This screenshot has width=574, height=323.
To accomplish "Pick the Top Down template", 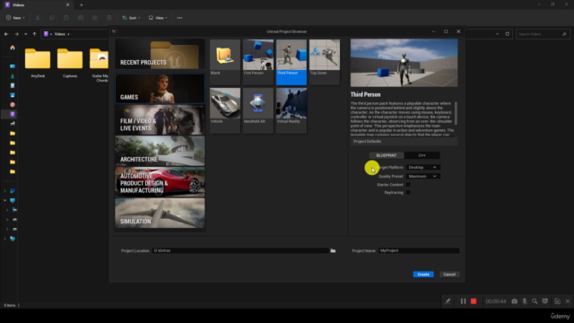I will [x=325, y=62].
